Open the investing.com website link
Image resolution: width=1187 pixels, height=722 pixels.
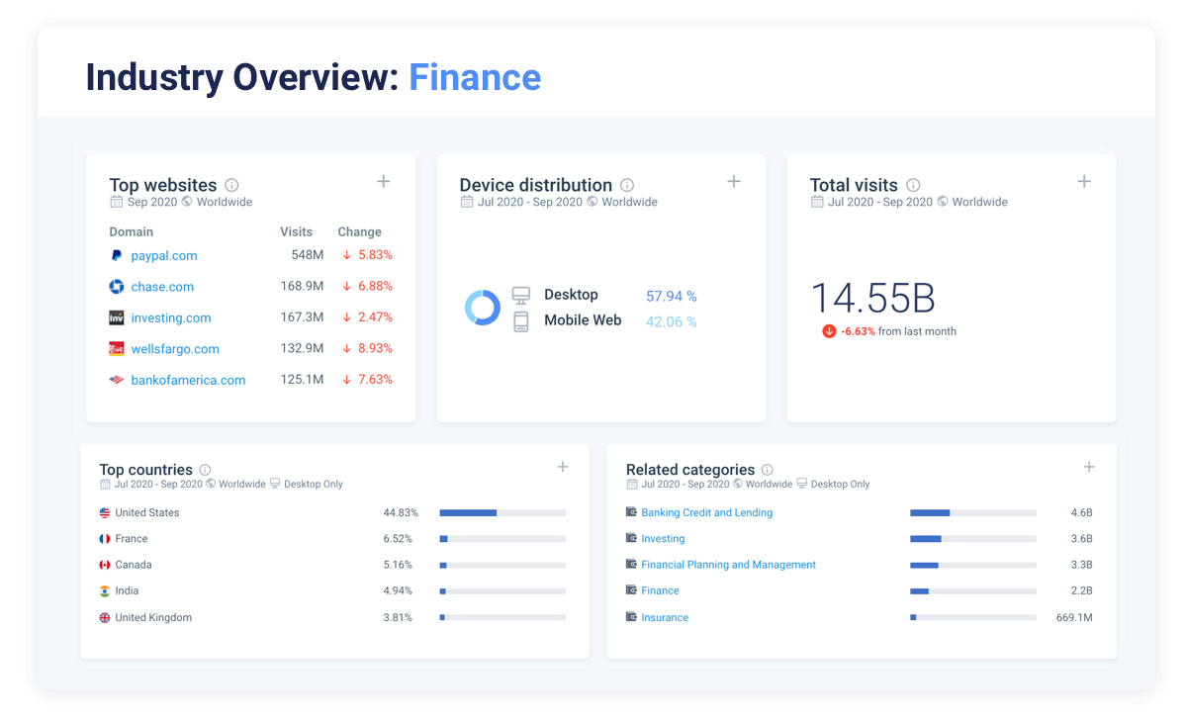170,317
